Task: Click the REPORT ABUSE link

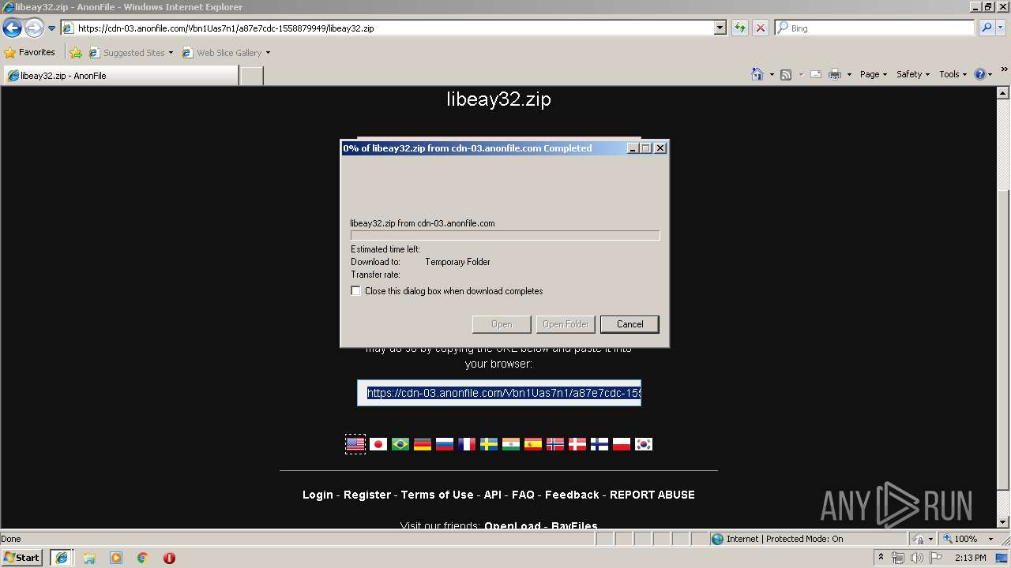Action: click(x=652, y=495)
